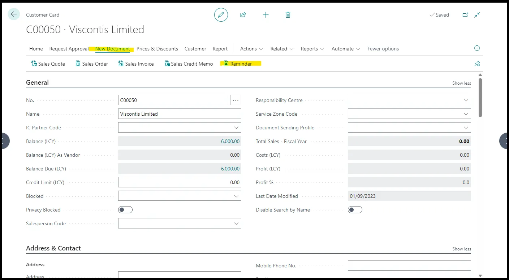Image resolution: width=509 pixels, height=280 pixels.
Task: Open the IC Partner Code dropdown
Action: coord(236,128)
